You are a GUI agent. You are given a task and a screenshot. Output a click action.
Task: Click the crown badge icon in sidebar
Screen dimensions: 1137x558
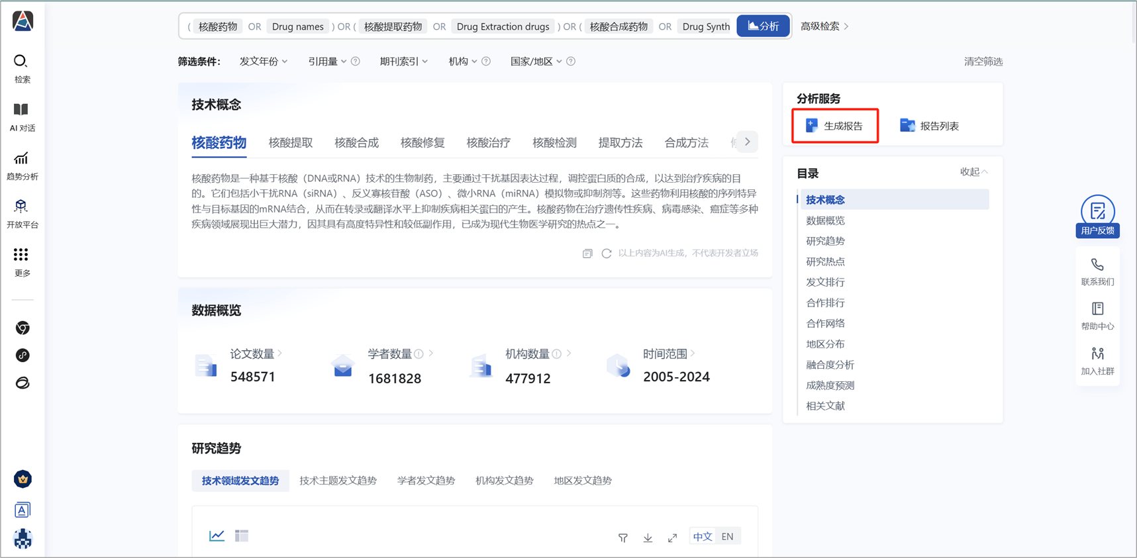[x=23, y=479]
